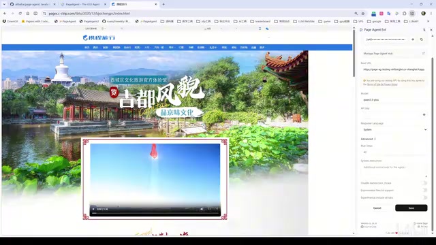Image resolution: width=436 pixels, height=245 pixels.
Task: Open the video player more options icon
Action: (x=217, y=209)
